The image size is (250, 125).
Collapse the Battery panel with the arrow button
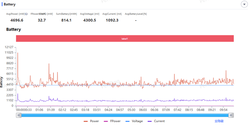244,4
